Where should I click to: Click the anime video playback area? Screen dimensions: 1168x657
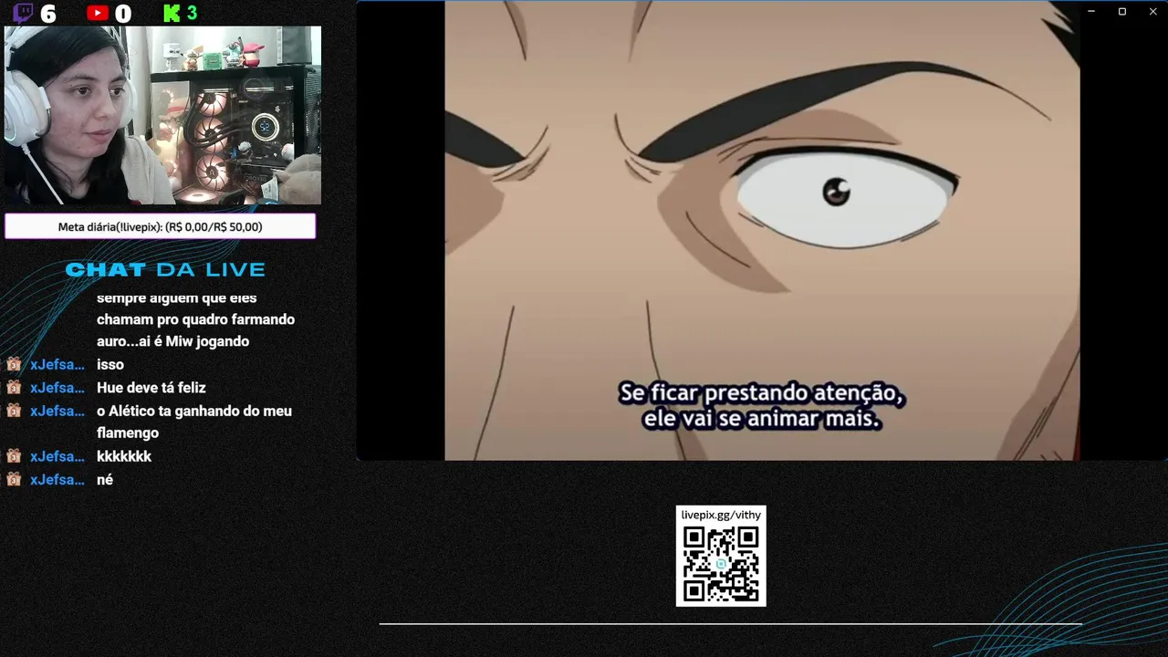tap(762, 230)
